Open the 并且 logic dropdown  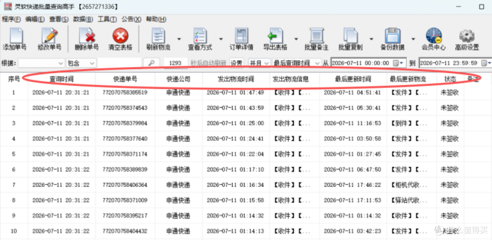259,63
